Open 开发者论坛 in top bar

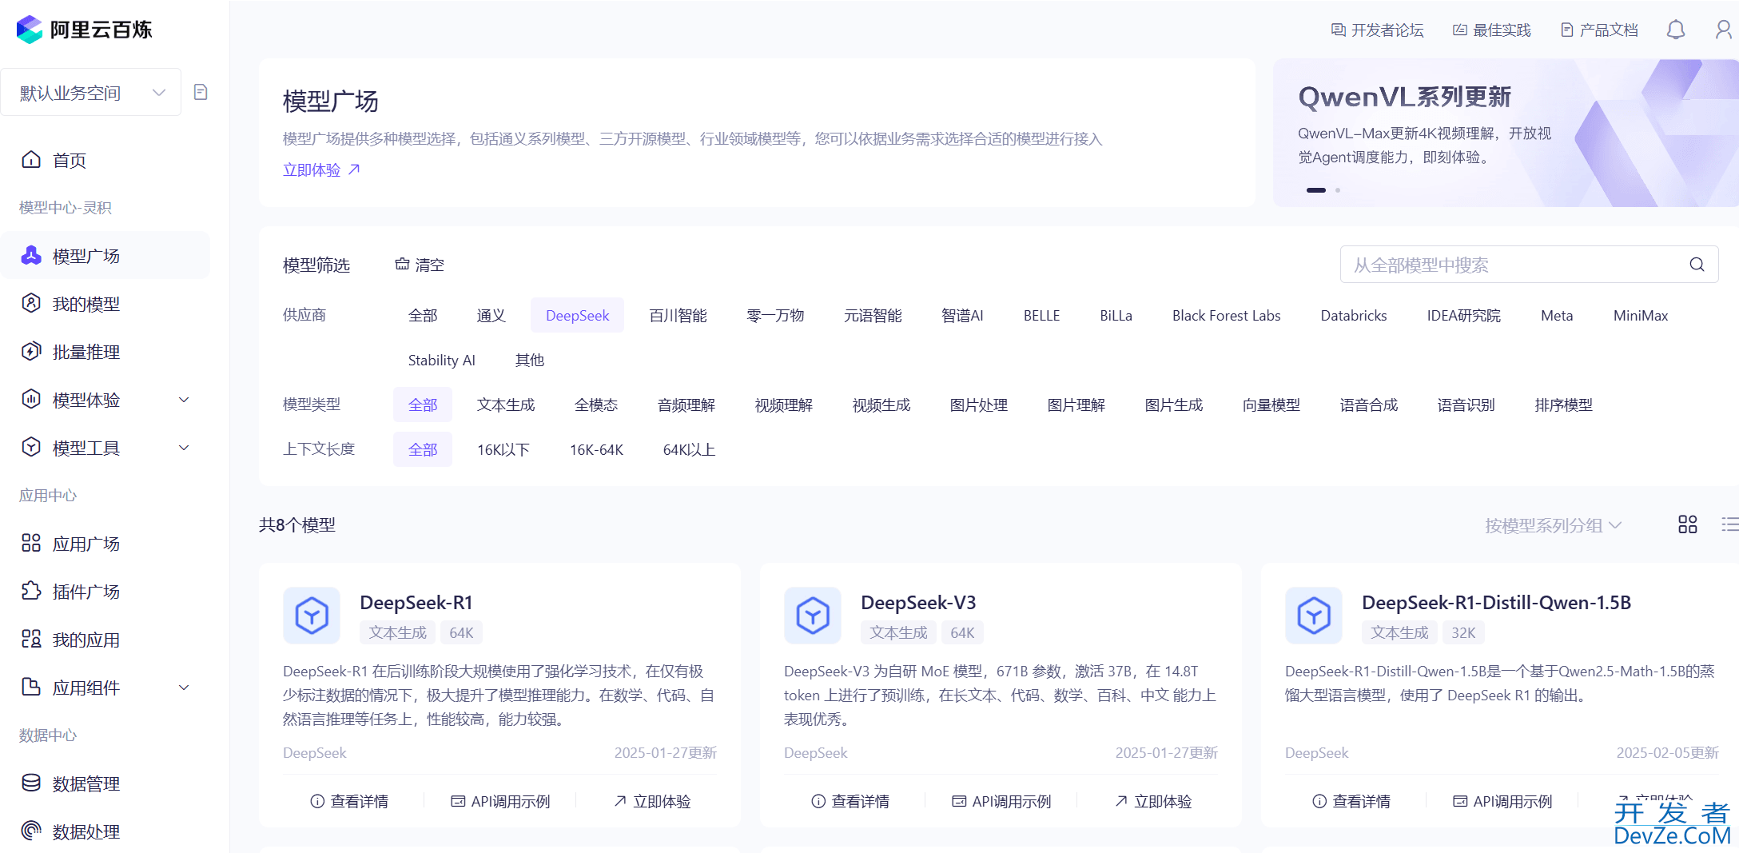tap(1377, 30)
